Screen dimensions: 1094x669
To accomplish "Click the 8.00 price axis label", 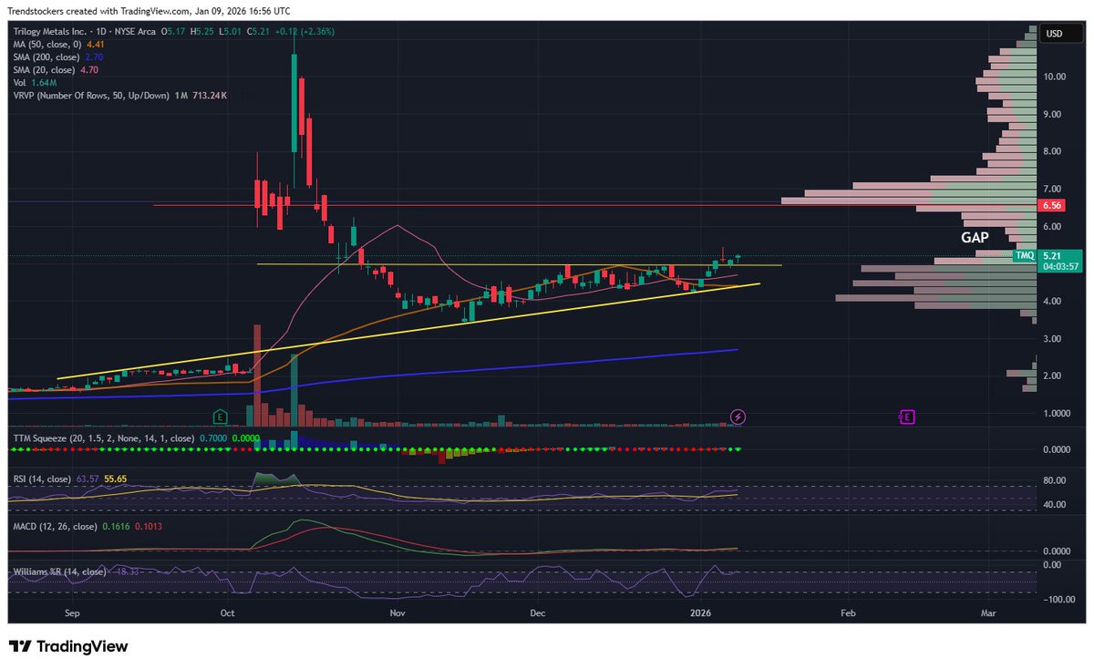I will click(x=1054, y=151).
